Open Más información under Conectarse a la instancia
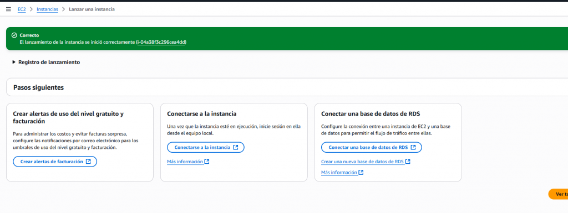Image resolution: width=568 pixels, height=213 pixels. click(x=185, y=162)
